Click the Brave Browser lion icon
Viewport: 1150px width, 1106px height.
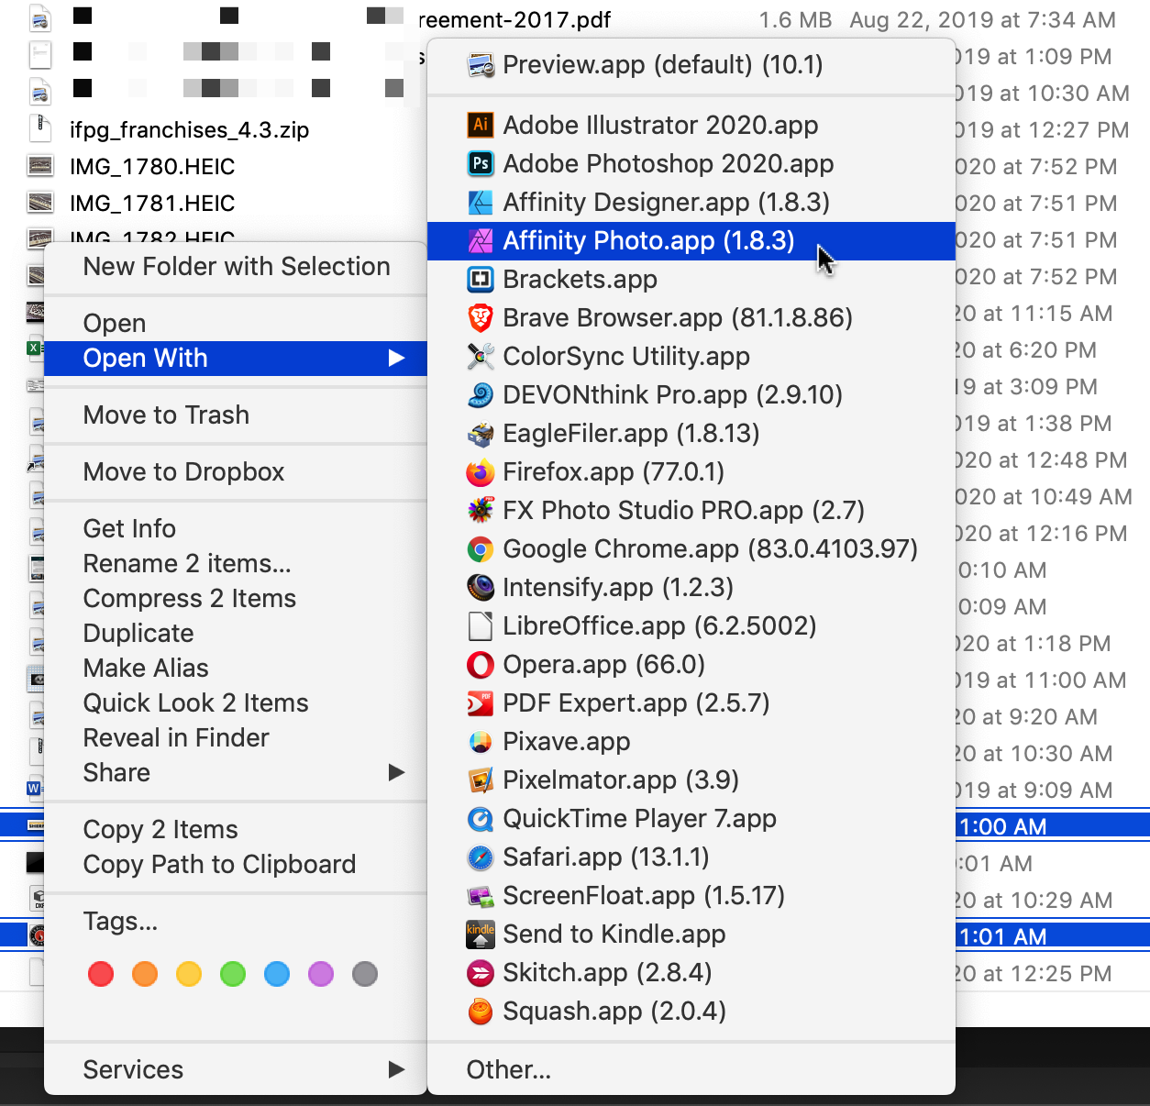[481, 318]
